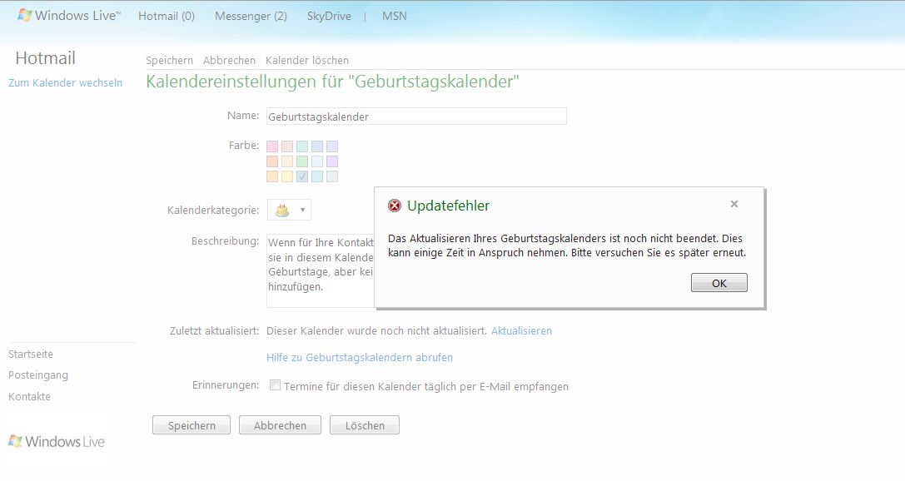Click 'Dieser Kalender wurde noch nicht aktualisiert.' text
Image resolution: width=905 pixels, height=481 pixels.
point(377,330)
